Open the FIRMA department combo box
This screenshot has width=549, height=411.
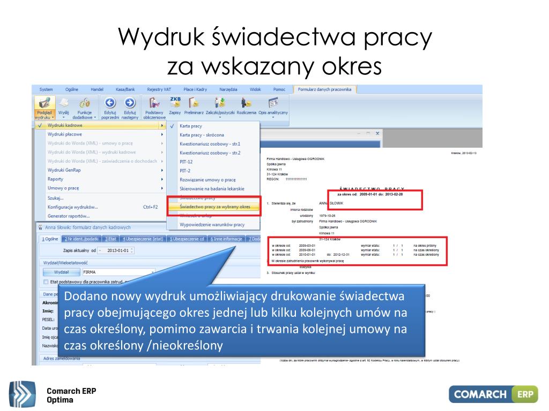tap(118, 272)
